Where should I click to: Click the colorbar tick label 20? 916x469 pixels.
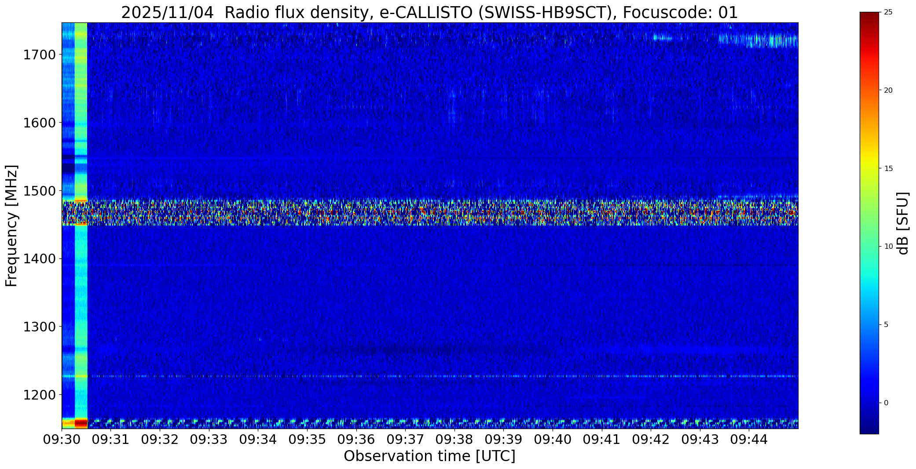pos(888,90)
